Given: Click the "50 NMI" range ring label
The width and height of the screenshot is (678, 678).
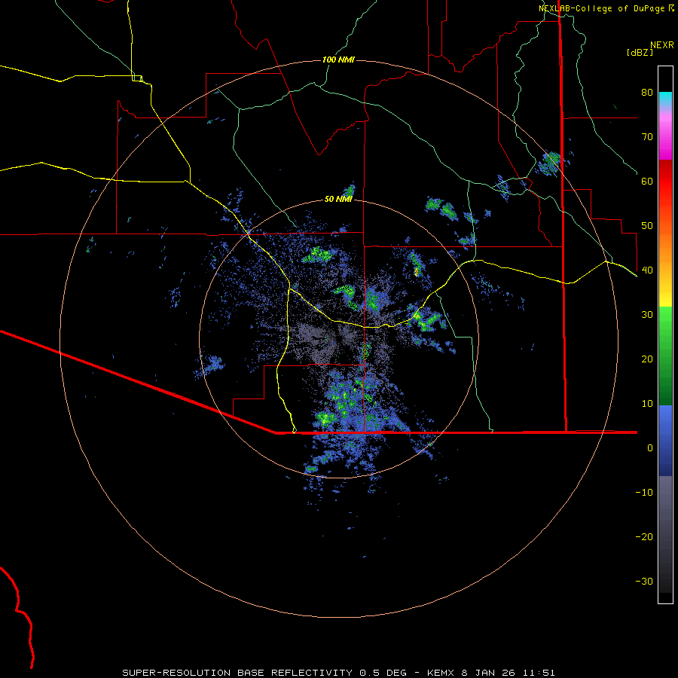Looking at the screenshot, I should (338, 199).
